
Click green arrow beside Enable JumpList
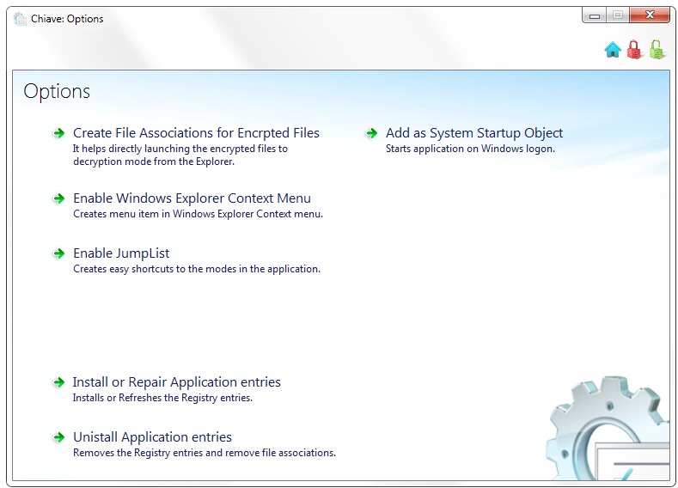pyautogui.click(x=58, y=253)
